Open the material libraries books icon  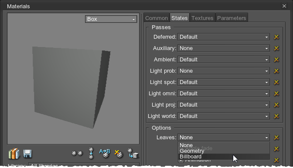(14, 154)
